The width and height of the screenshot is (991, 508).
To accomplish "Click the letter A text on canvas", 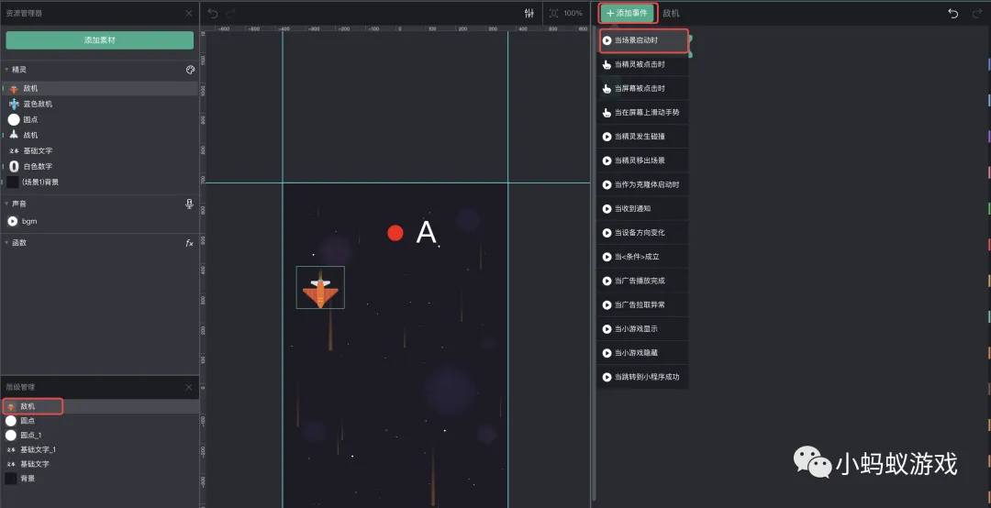I will [427, 233].
